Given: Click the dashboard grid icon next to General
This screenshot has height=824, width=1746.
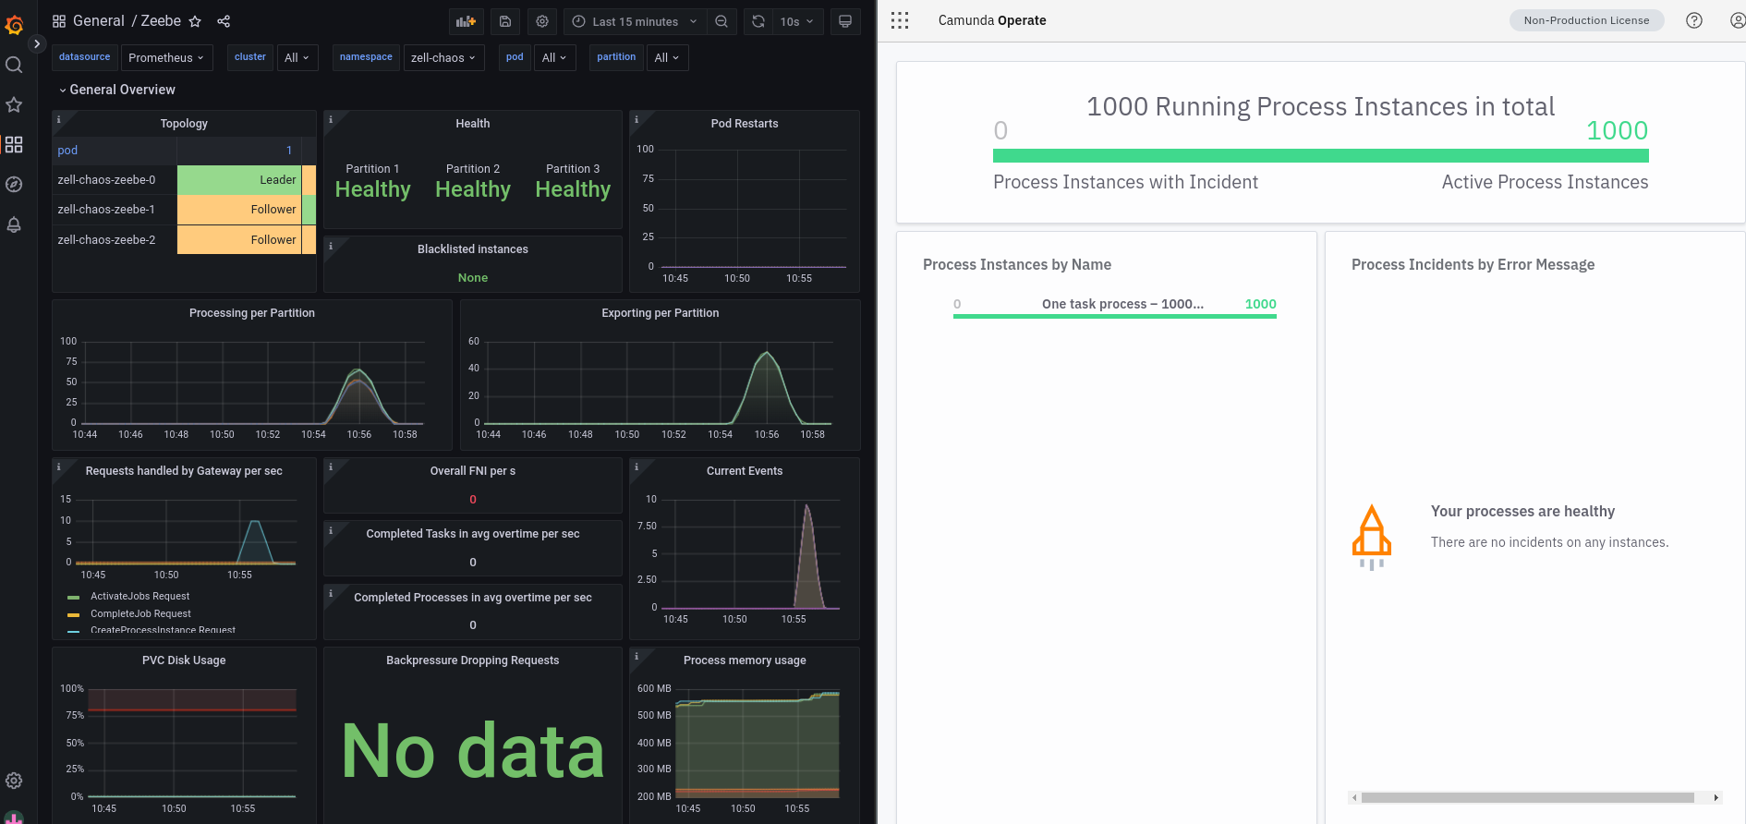Looking at the screenshot, I should tap(59, 21).
